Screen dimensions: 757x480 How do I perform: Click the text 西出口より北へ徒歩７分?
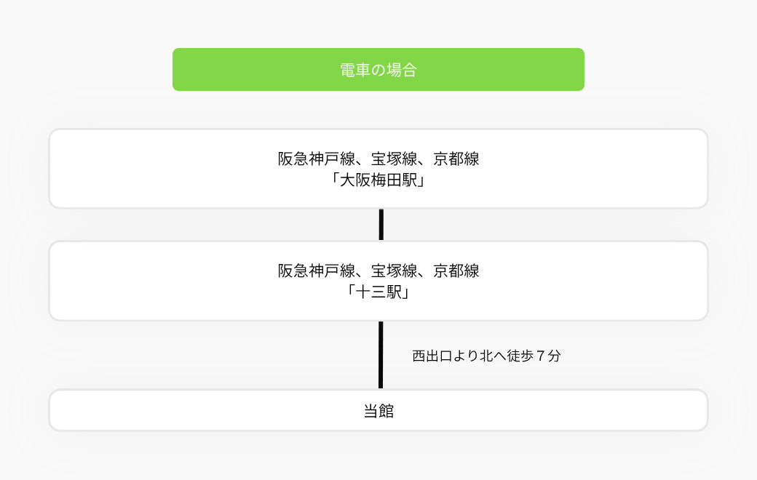487,356
